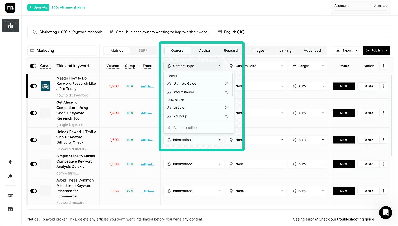
Task: Enable the toggle on the Ecommerce mistakes article row
Action: 33,191
